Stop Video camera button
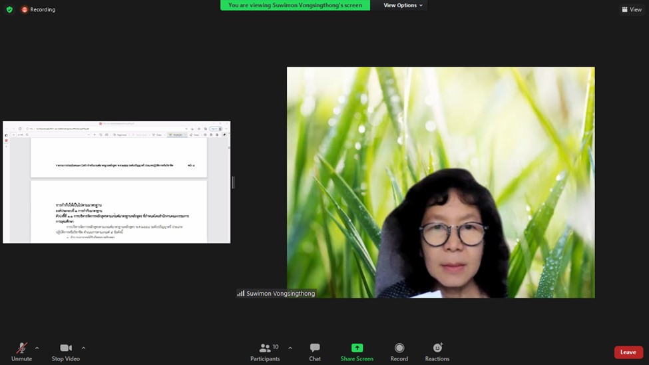This screenshot has width=649, height=365. pyautogui.click(x=66, y=351)
